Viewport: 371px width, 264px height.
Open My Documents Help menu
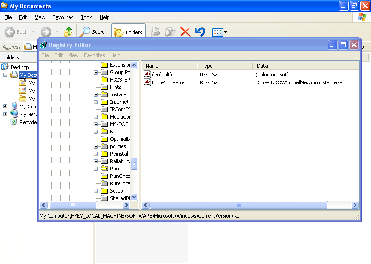[x=104, y=17]
